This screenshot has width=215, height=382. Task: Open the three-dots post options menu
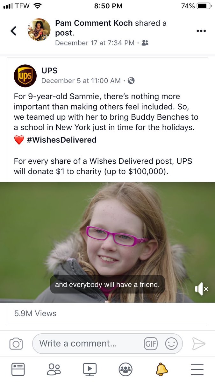[x=201, y=31]
